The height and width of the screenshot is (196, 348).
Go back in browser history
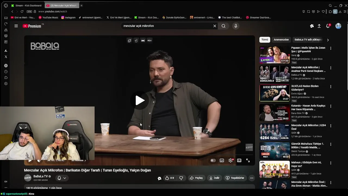coord(12,11)
